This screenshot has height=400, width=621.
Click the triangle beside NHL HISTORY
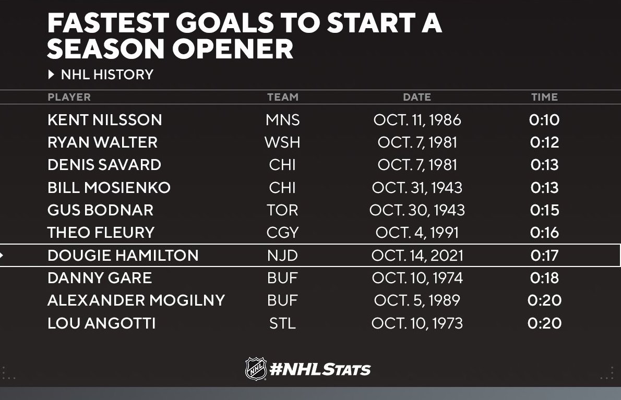51,75
